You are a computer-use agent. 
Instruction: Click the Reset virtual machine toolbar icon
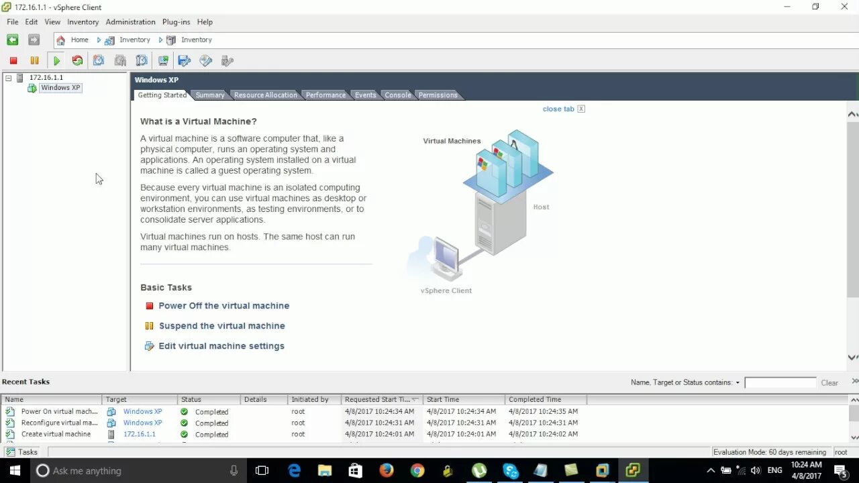tap(78, 60)
